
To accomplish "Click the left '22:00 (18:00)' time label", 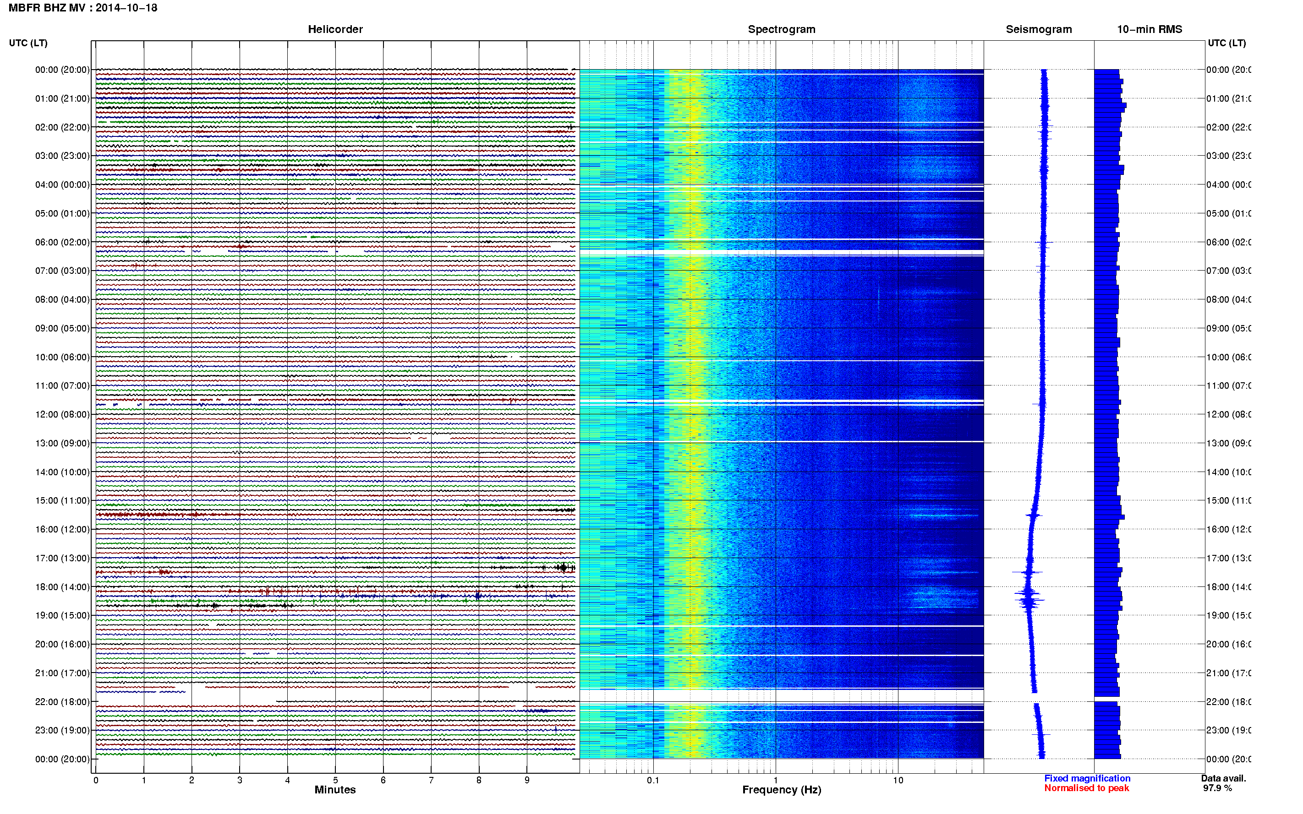I will tap(62, 701).
